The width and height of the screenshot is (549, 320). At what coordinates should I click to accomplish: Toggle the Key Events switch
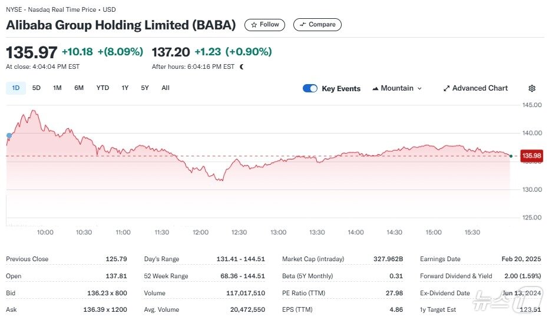(310, 88)
